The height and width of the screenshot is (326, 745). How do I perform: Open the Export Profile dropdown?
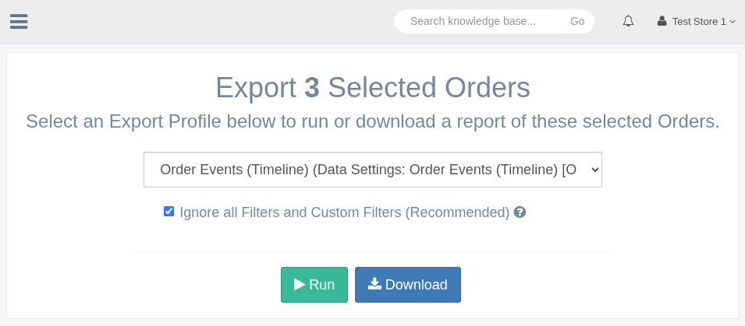(372, 170)
